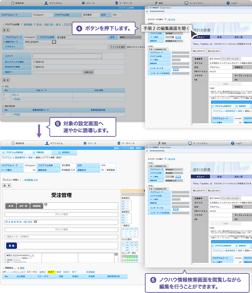Click 自動生成 button next to 認証キー
The height and width of the screenshot is (293, 252).
89,72
